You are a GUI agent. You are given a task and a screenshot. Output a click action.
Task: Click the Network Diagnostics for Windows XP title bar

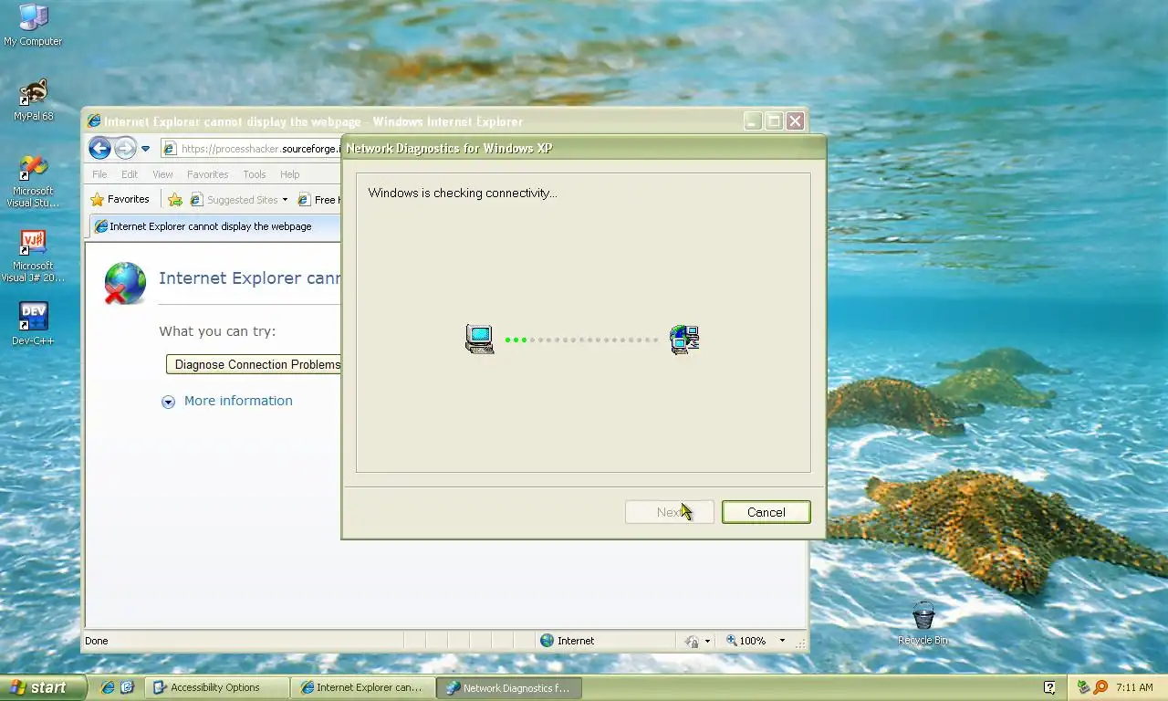tap(584, 148)
